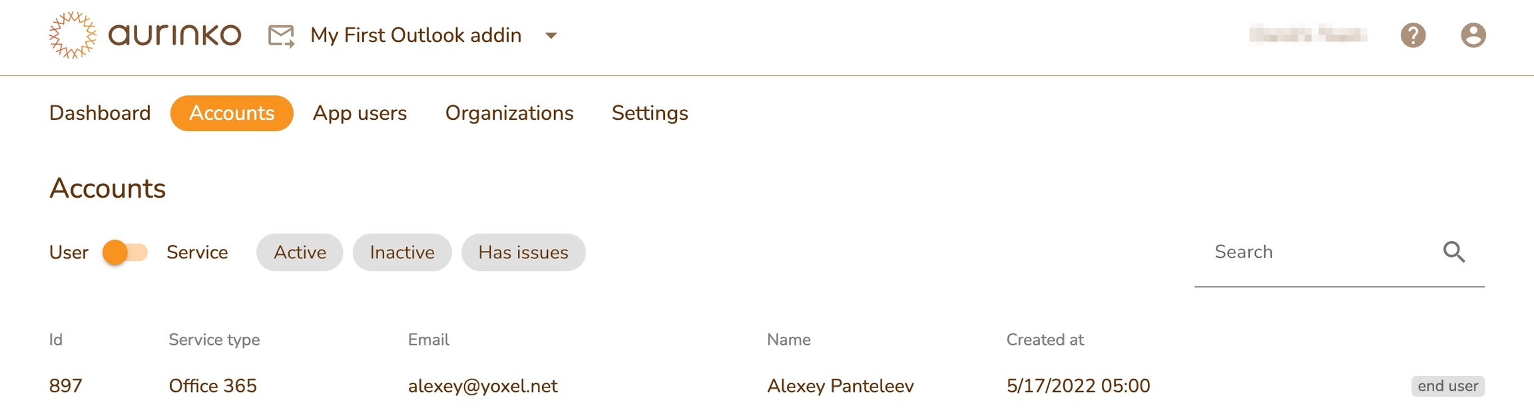The width and height of the screenshot is (1534, 418).
Task: Open the help question mark icon
Action: click(x=1413, y=35)
